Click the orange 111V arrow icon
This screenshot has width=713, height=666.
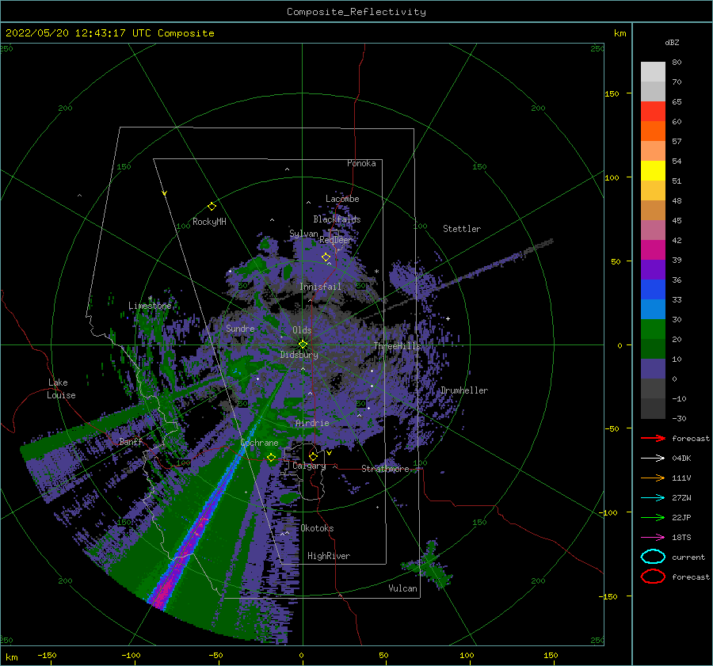click(653, 478)
